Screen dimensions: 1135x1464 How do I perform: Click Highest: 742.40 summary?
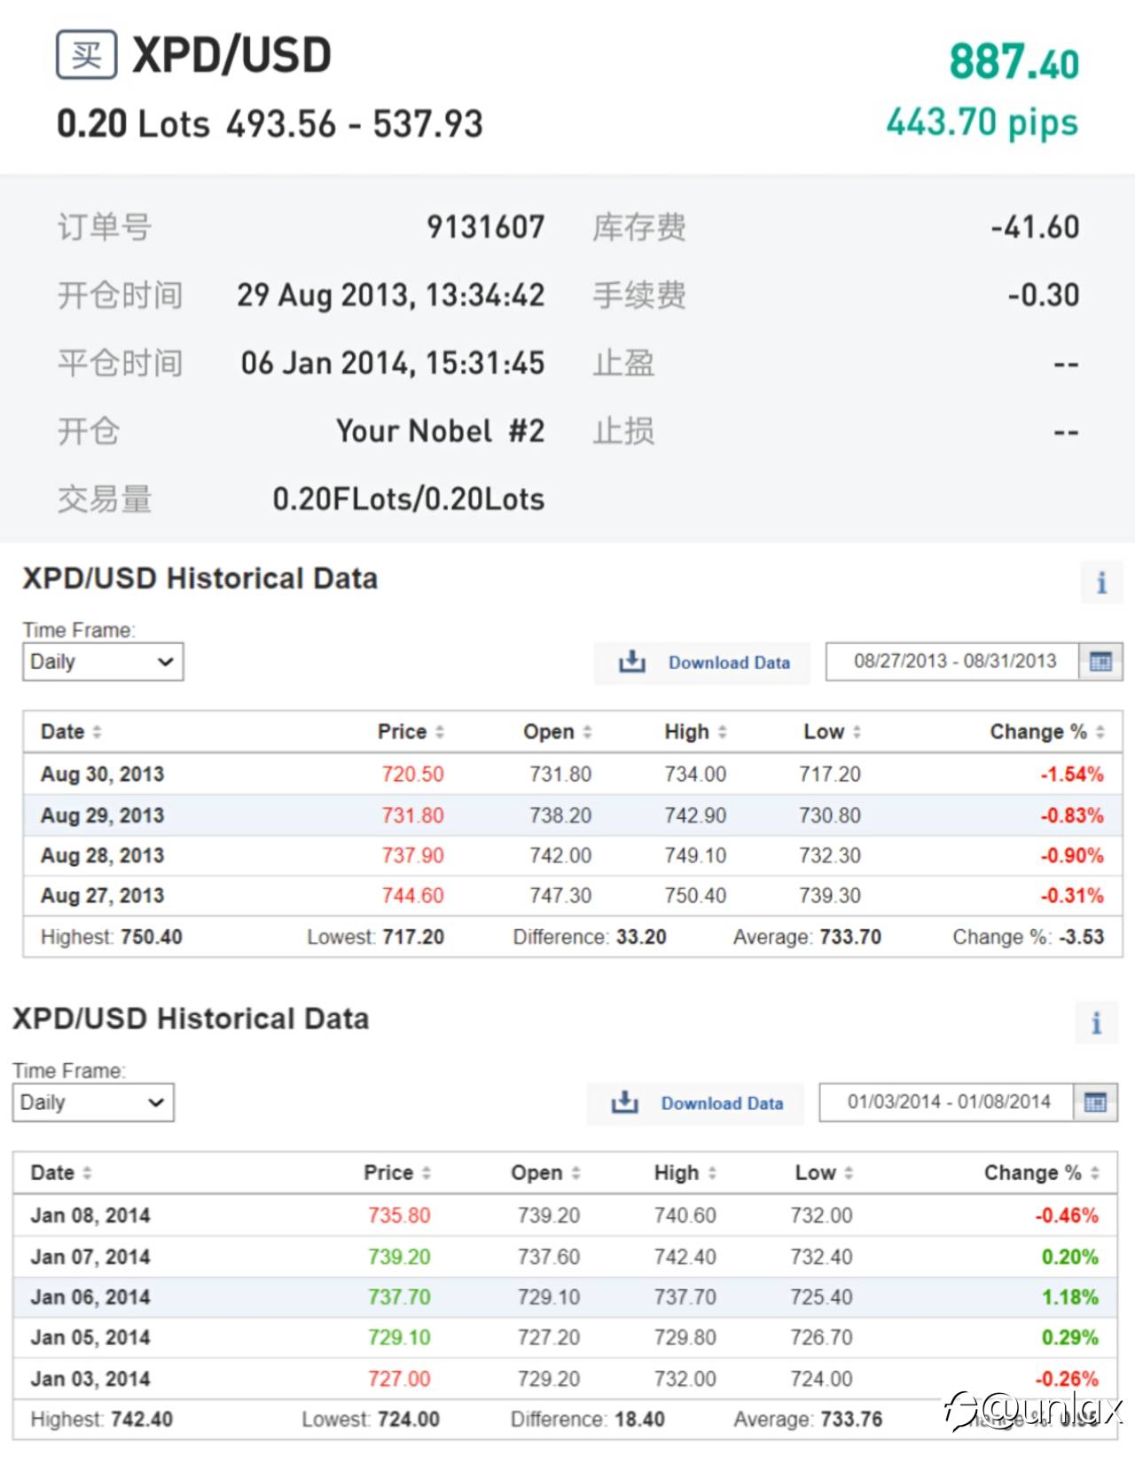point(102,1421)
